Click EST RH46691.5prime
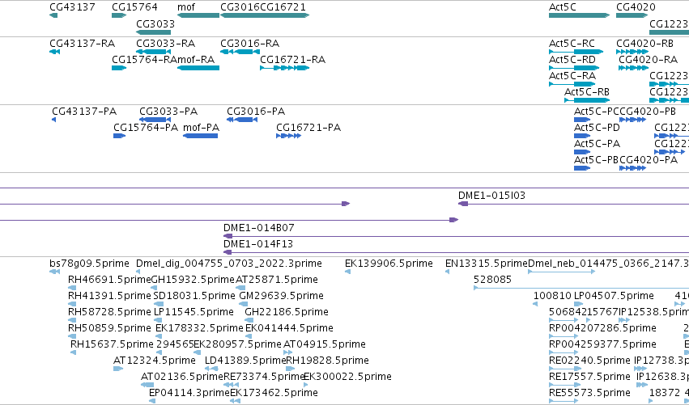 pos(72,289)
